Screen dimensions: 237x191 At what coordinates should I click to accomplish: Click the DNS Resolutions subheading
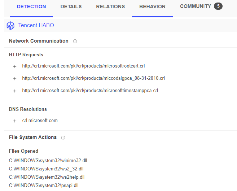click(28, 109)
